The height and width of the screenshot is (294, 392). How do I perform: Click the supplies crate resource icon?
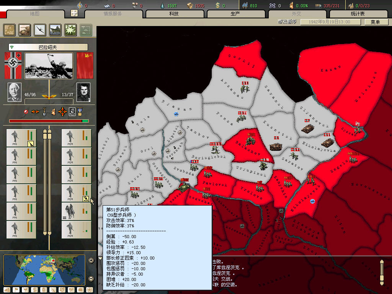(x=190, y=5)
